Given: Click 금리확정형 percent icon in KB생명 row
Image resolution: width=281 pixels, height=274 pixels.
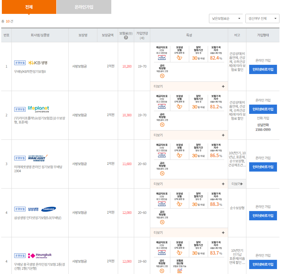Looking at the screenshot, I should (x=162, y=76).
